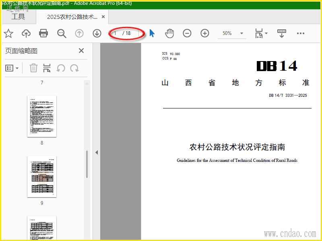Print the document with printer icon

43,33
